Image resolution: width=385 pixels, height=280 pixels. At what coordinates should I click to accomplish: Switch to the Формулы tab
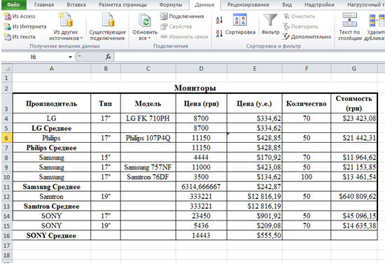pyautogui.click(x=171, y=5)
